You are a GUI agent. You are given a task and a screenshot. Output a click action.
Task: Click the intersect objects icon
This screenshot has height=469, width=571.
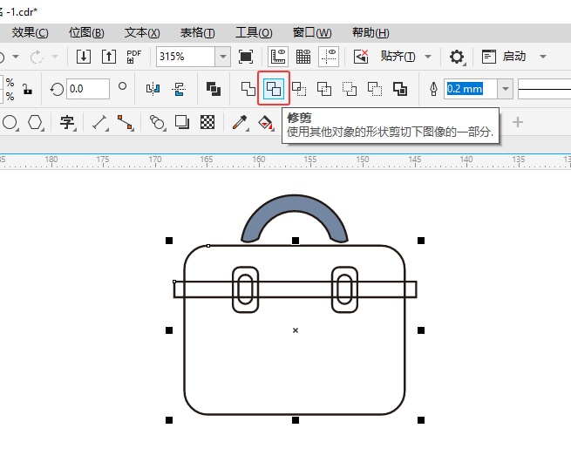click(x=299, y=89)
